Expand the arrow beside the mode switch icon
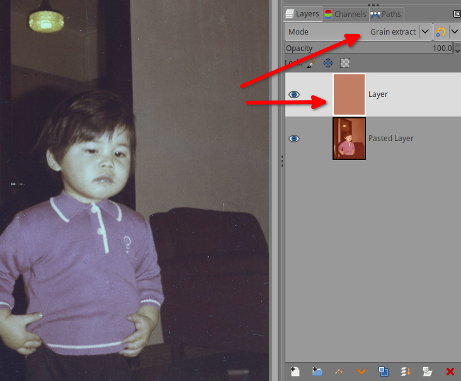This screenshot has width=461, height=381. [455, 31]
